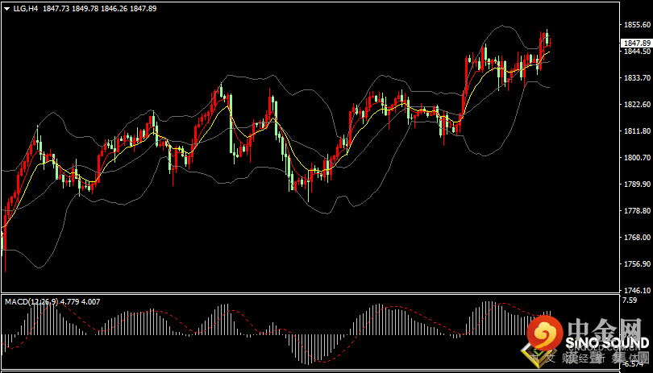Click the SINO SOUND watermark text
The width and height of the screenshot is (653, 373).
607,343
